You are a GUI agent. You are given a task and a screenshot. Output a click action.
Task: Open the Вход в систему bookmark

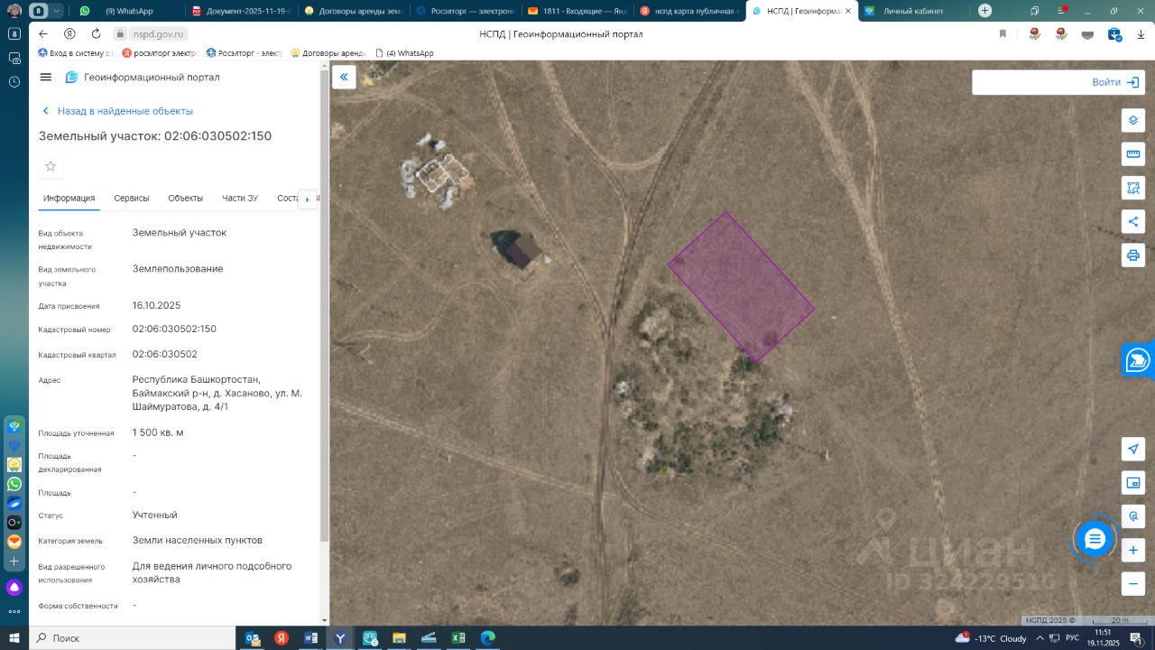75,53
